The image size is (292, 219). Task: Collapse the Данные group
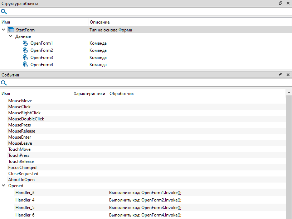[x=11, y=36]
